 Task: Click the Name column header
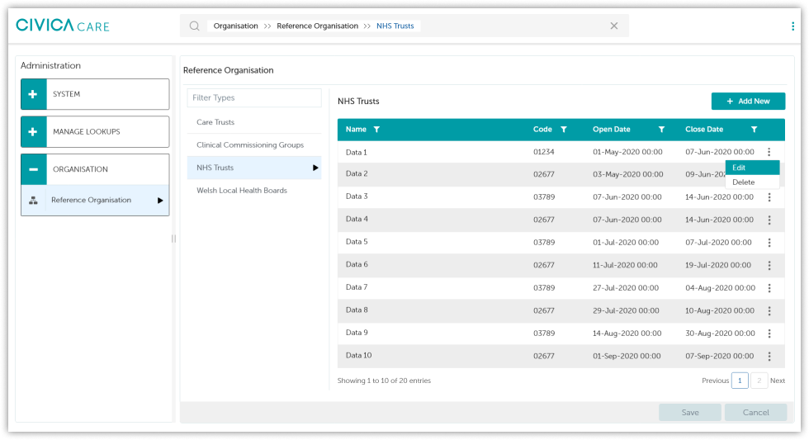[x=356, y=130]
